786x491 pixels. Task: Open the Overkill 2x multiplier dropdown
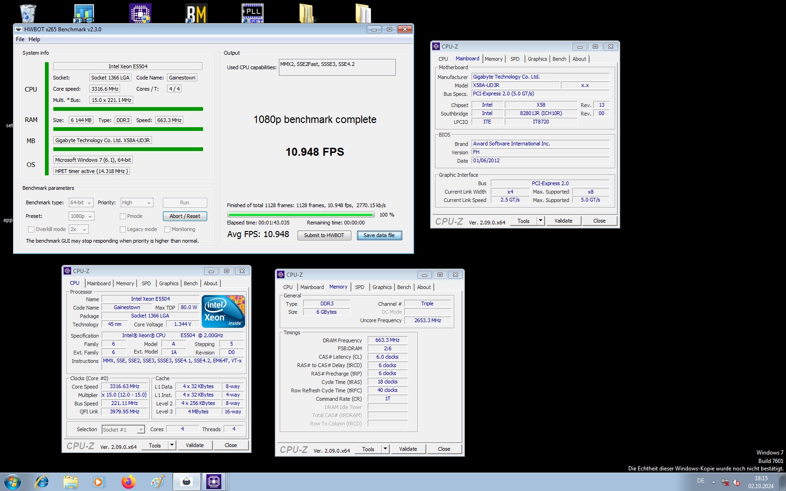[x=79, y=229]
